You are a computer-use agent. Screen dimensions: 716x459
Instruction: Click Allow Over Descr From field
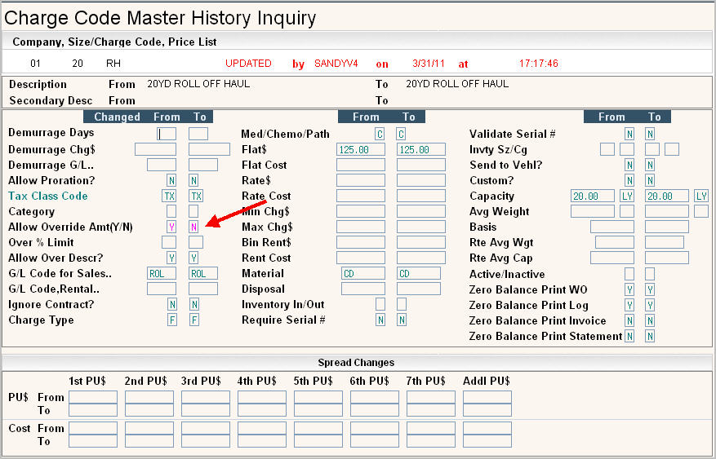(171, 258)
